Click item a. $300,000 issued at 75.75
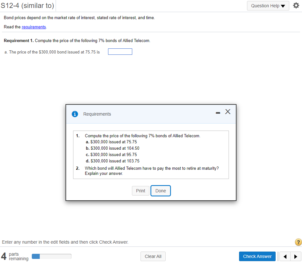This screenshot has height=264, width=302. 111,142
